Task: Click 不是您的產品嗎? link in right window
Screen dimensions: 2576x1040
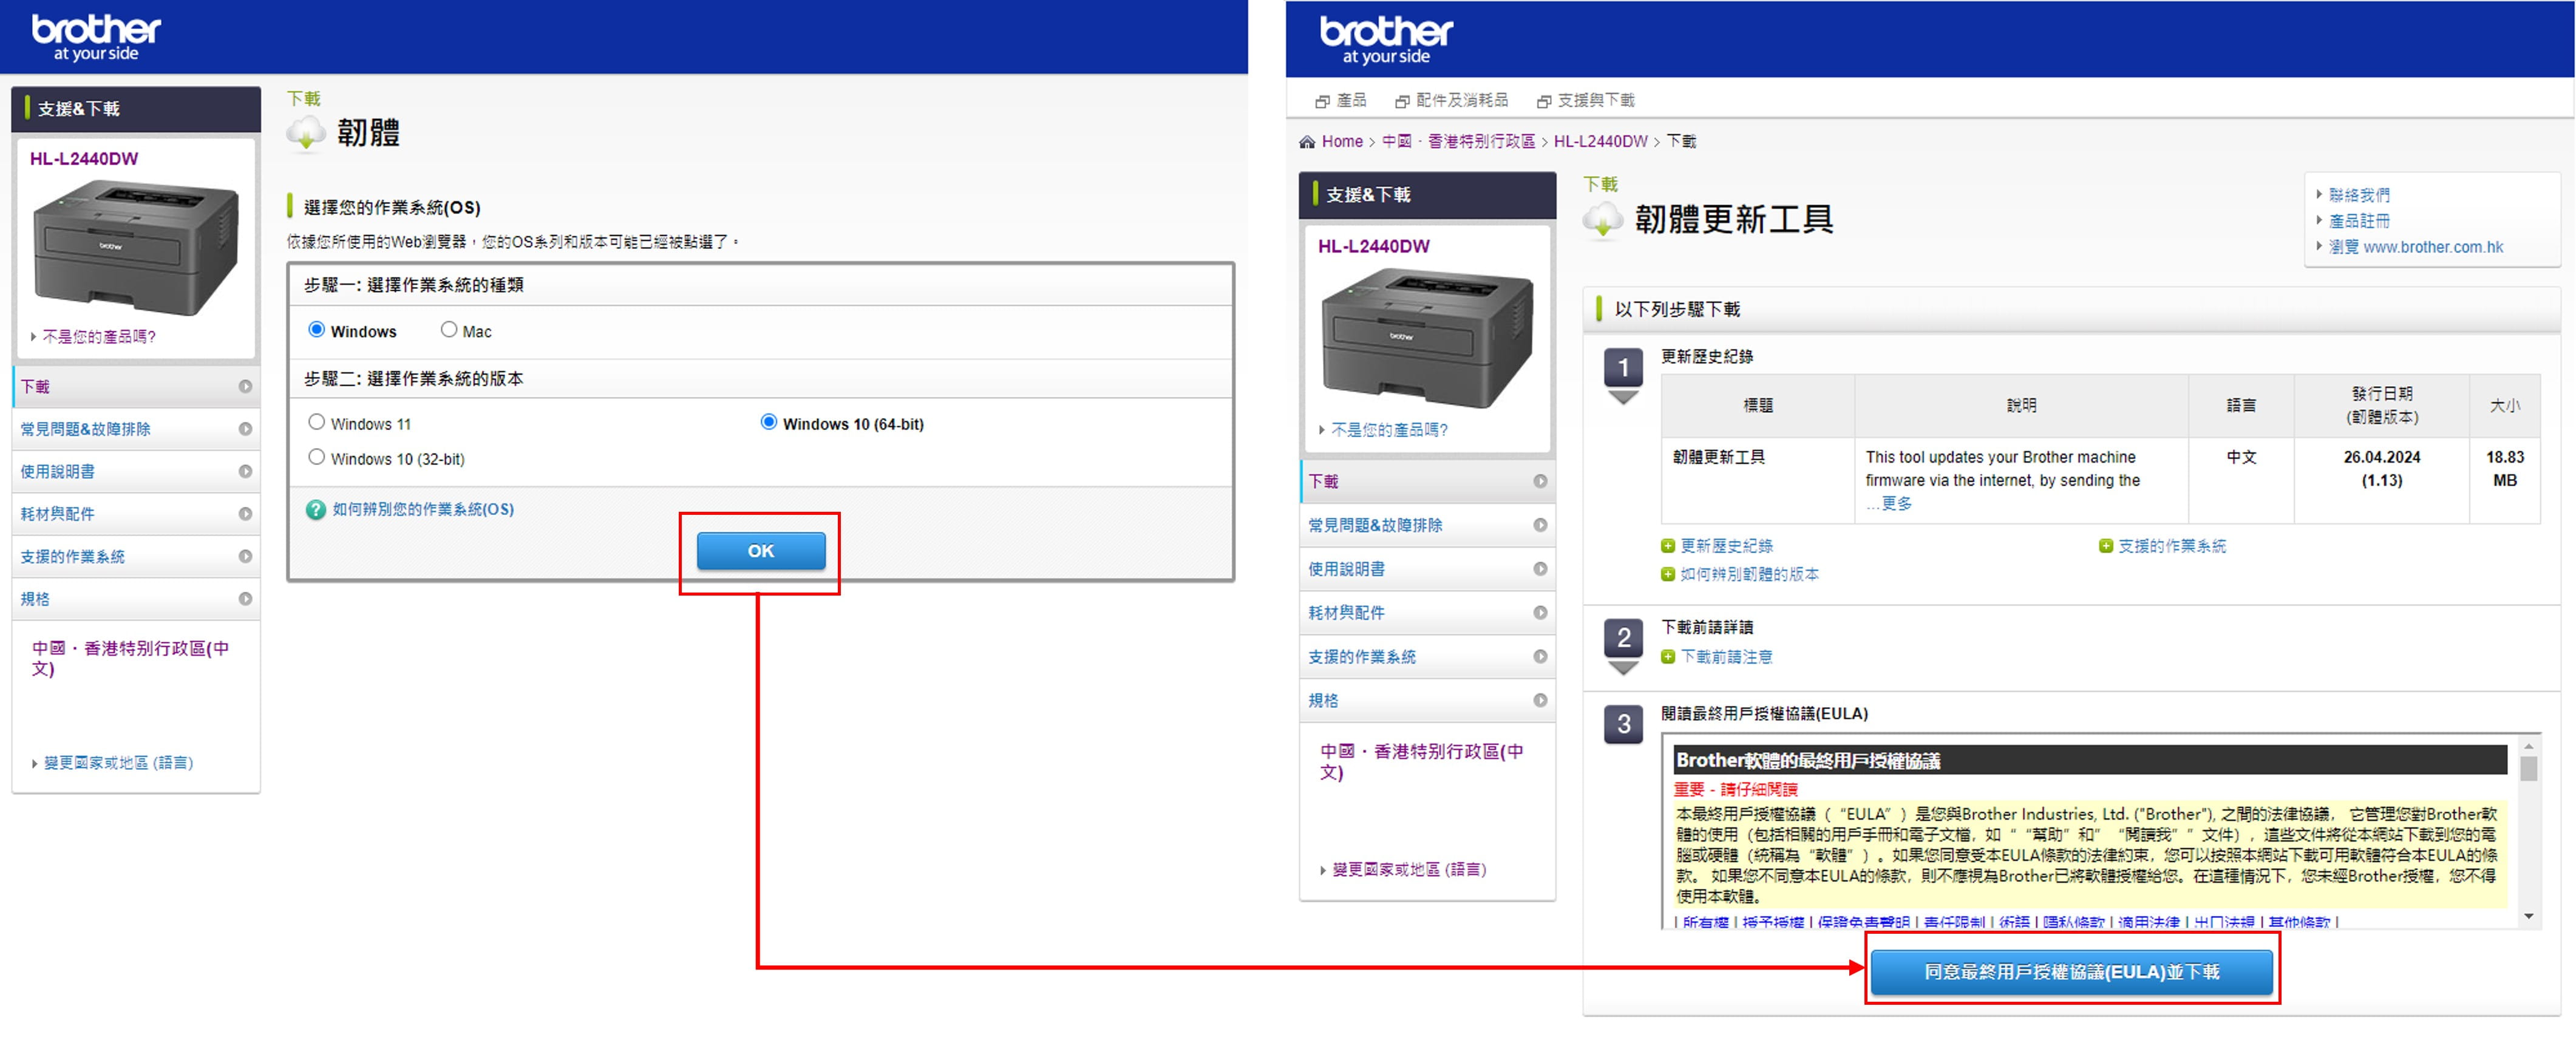Action: tap(1389, 430)
